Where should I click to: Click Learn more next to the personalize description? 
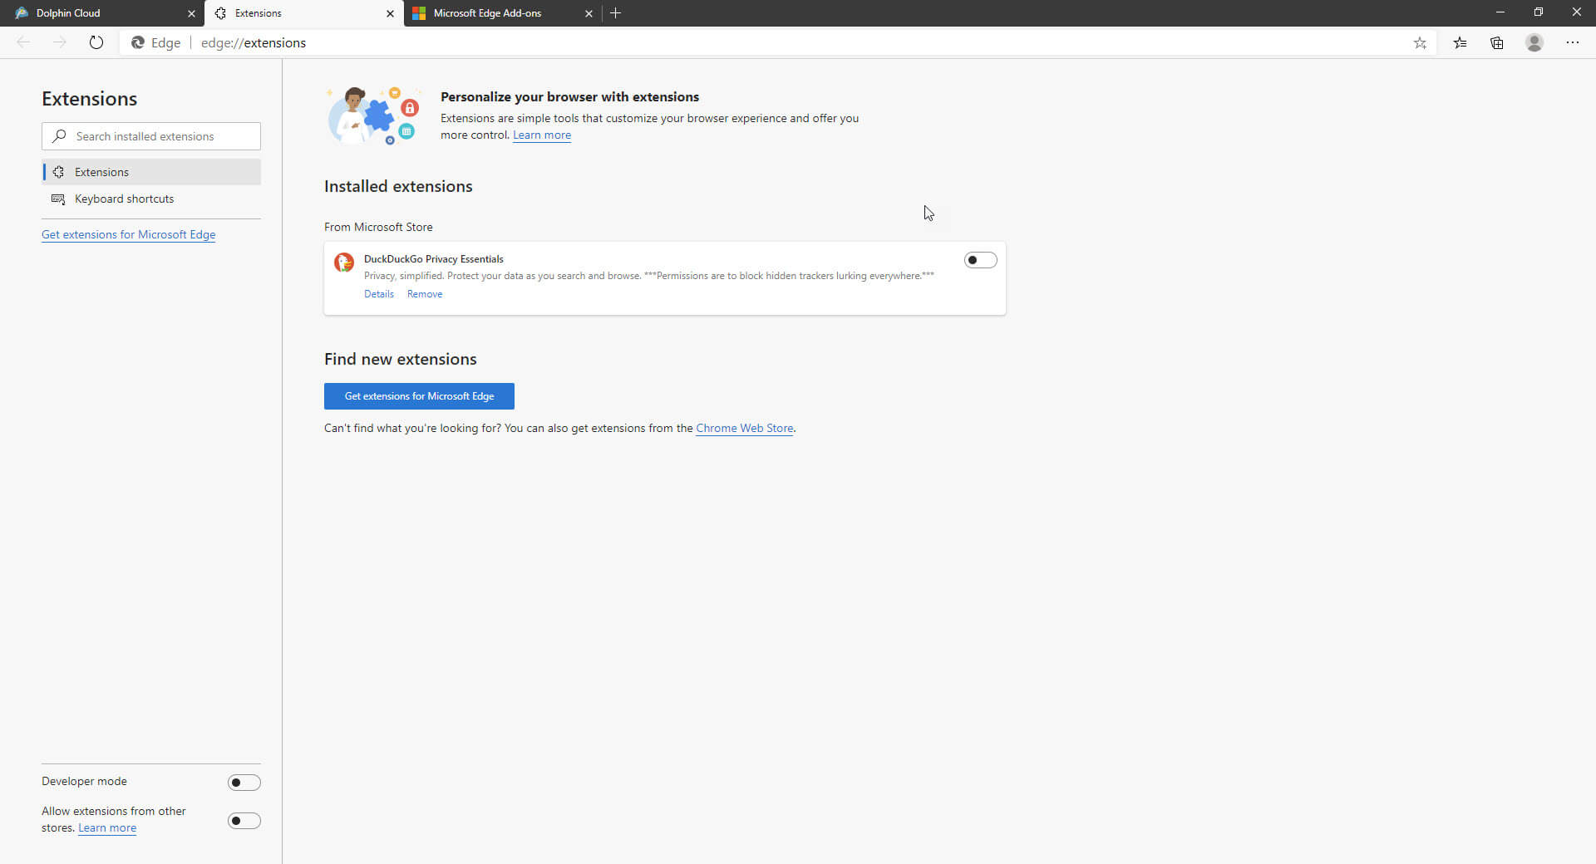click(x=542, y=135)
